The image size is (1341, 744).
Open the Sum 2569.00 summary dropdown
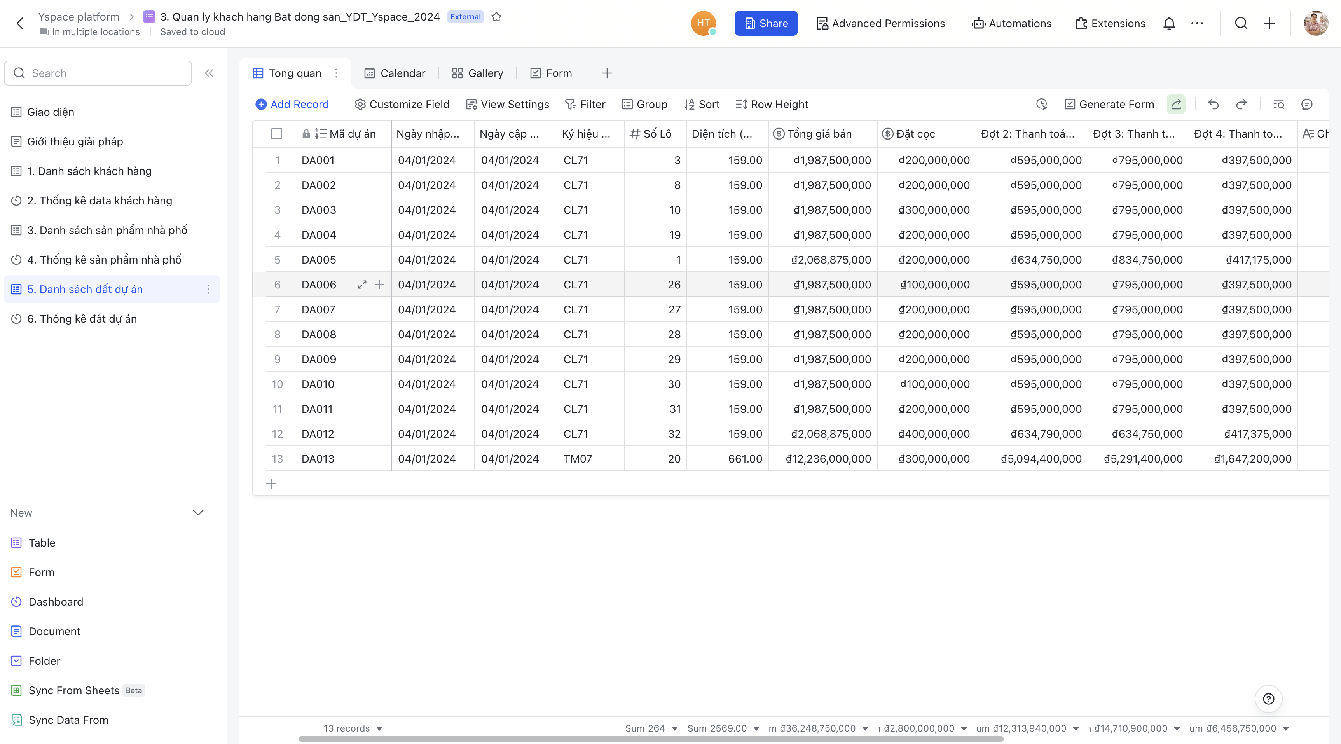(723, 728)
